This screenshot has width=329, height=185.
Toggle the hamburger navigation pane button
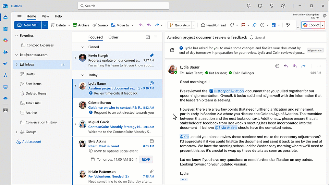click(19, 16)
